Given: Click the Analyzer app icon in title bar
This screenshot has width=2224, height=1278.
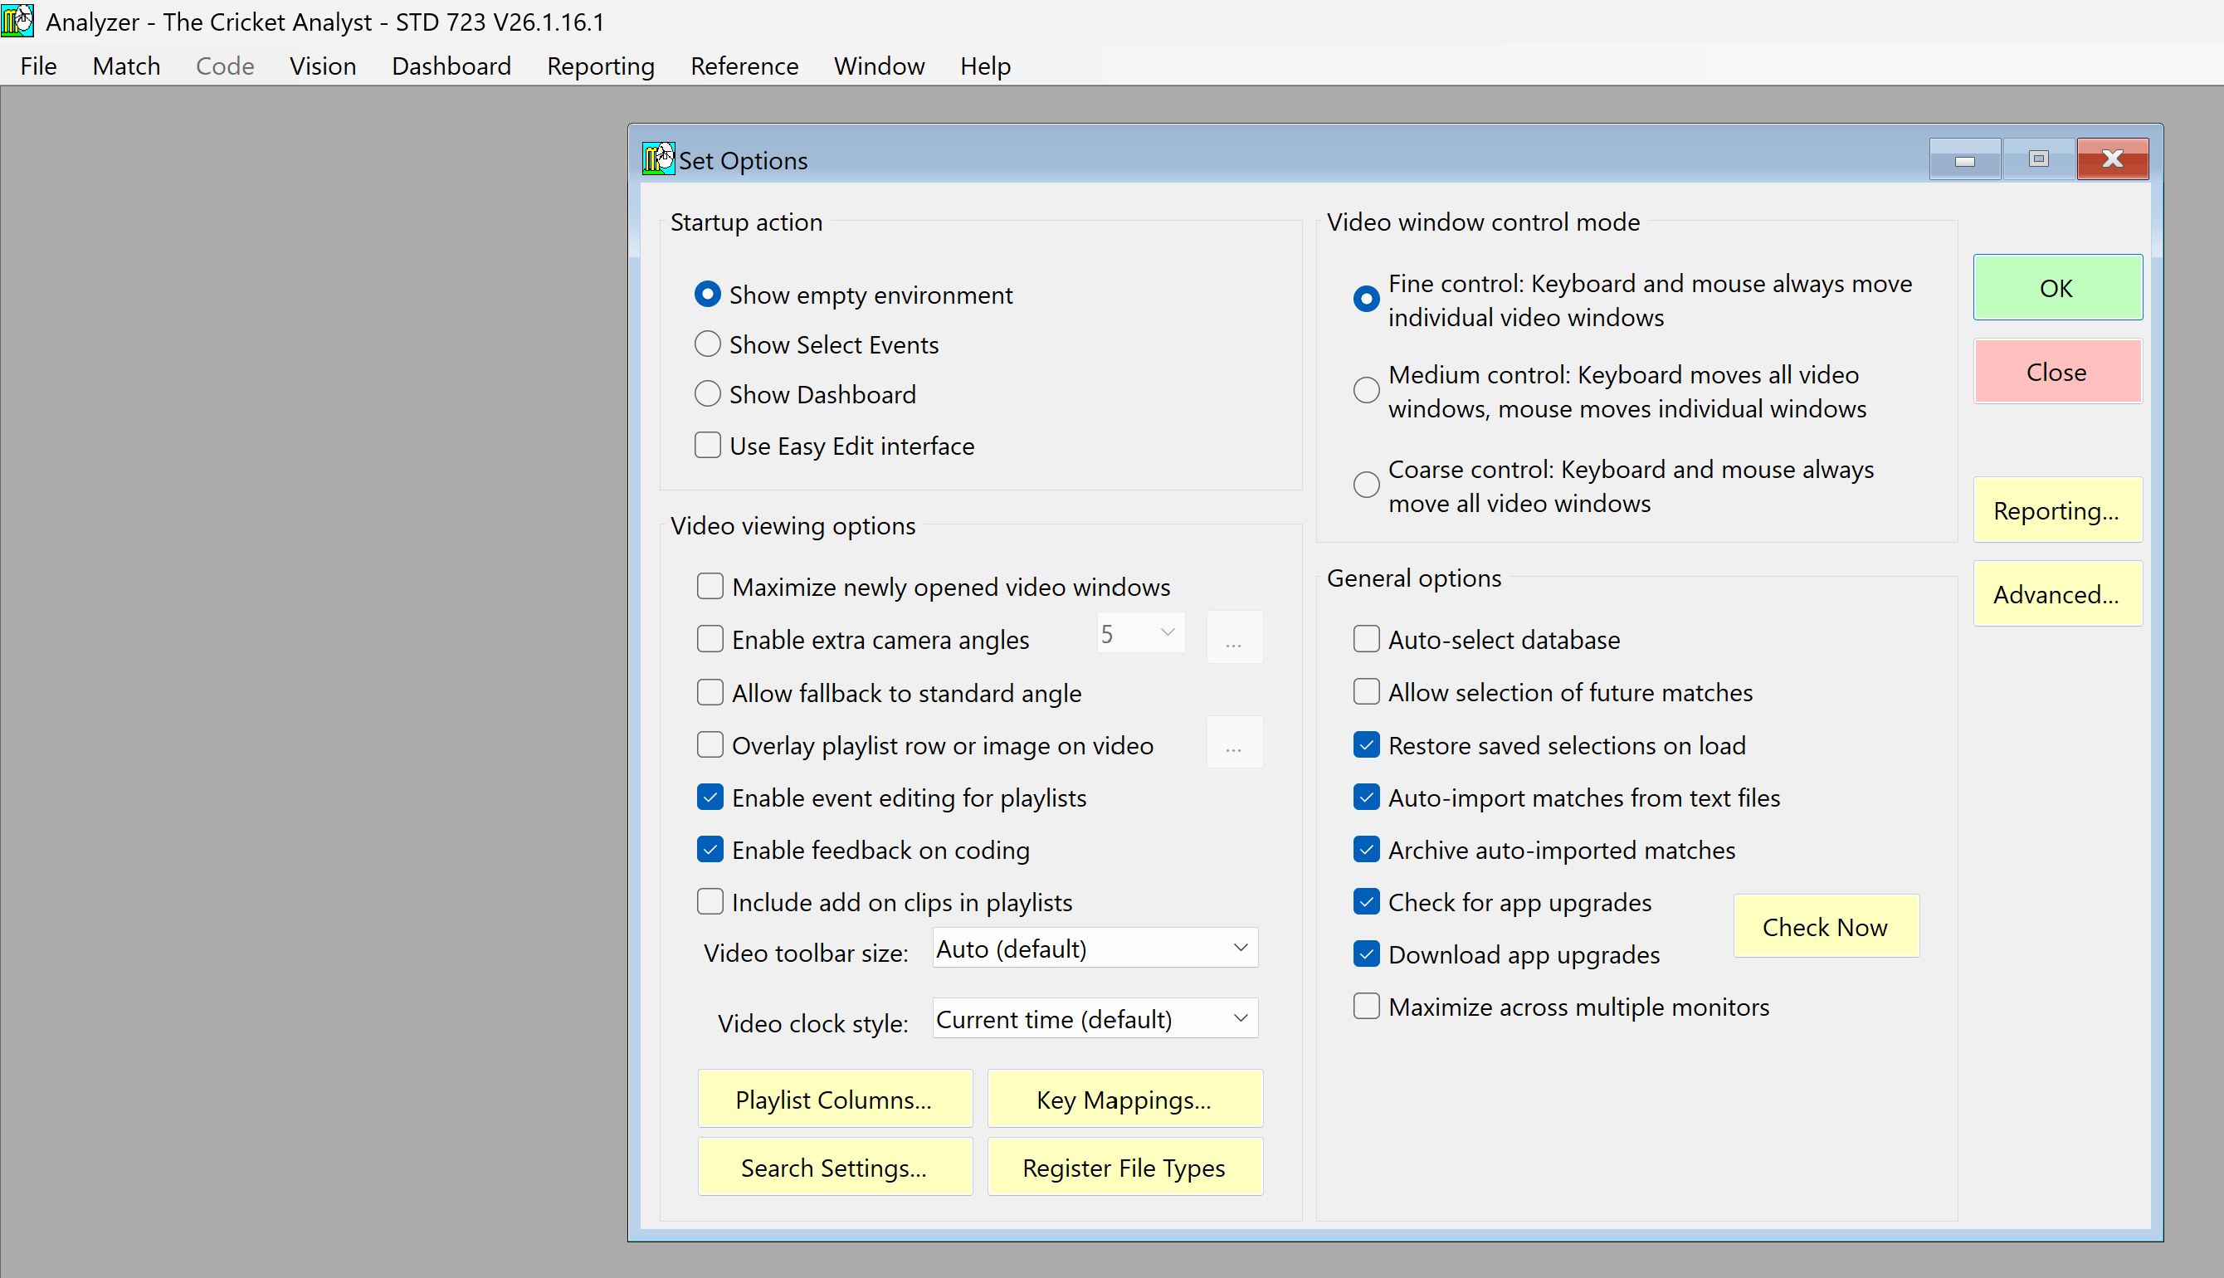Looking at the screenshot, I should [x=17, y=20].
